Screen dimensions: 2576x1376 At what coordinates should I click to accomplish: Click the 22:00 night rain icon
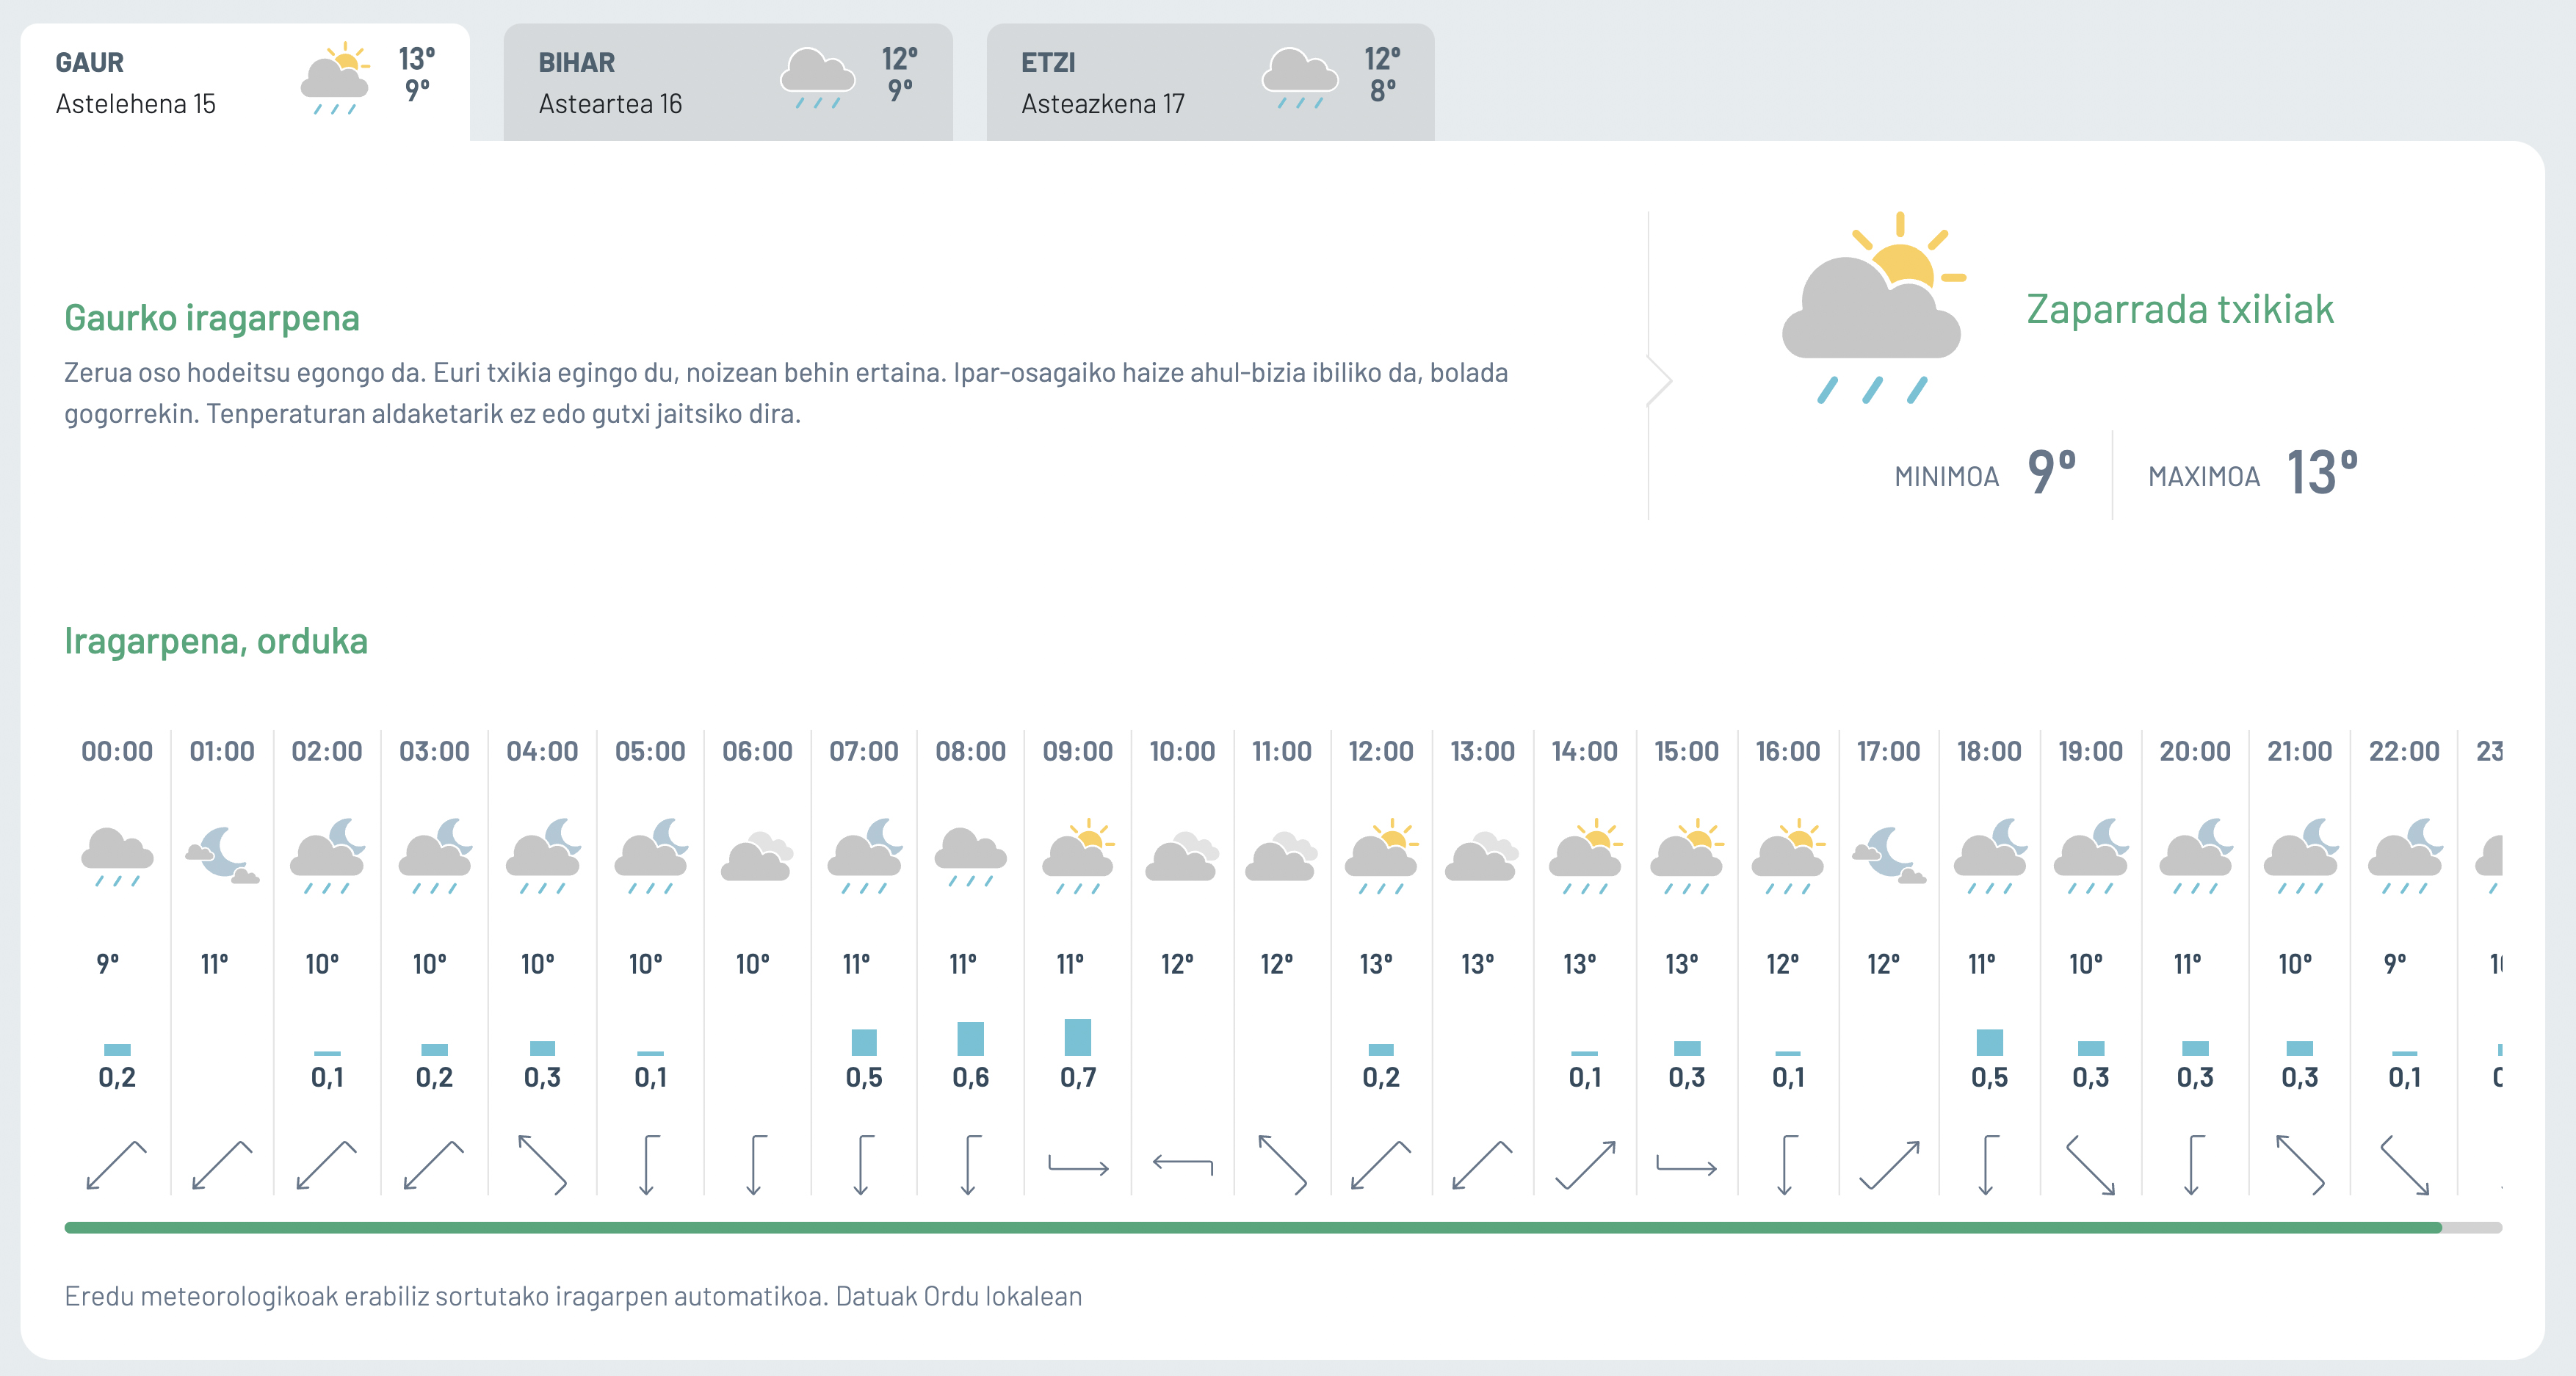point(2405,856)
